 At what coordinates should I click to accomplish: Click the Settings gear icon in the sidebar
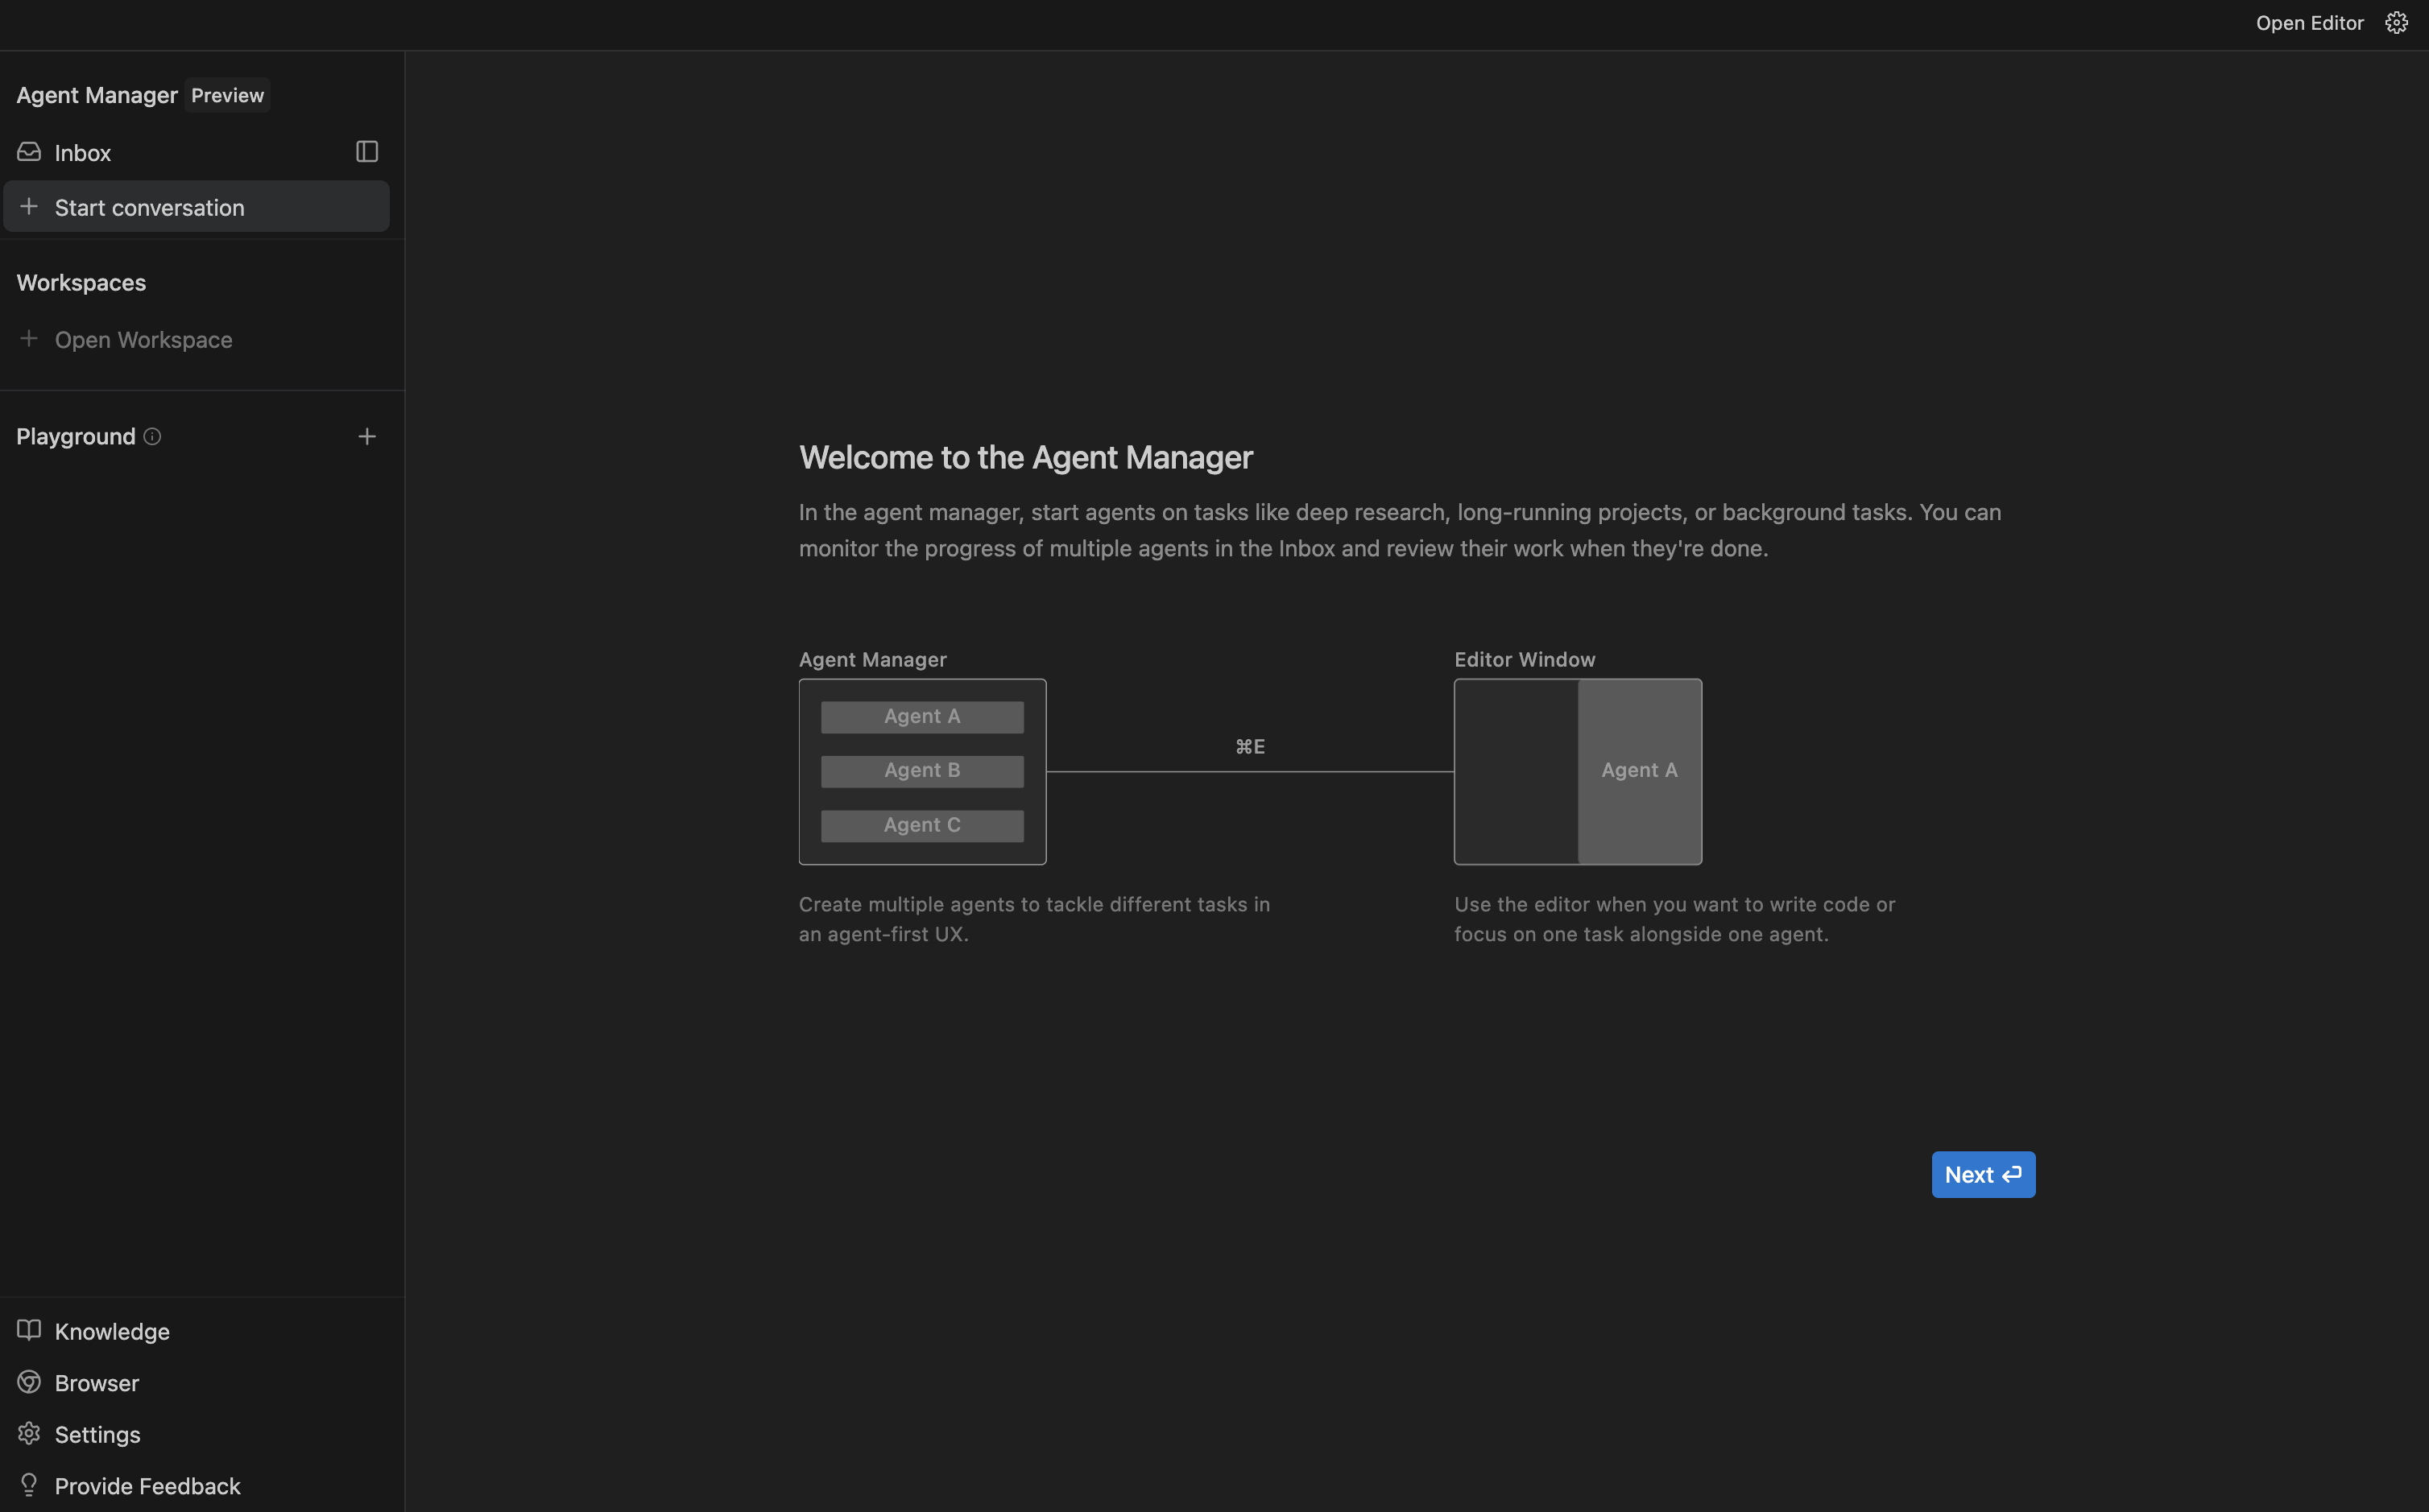[29, 1434]
